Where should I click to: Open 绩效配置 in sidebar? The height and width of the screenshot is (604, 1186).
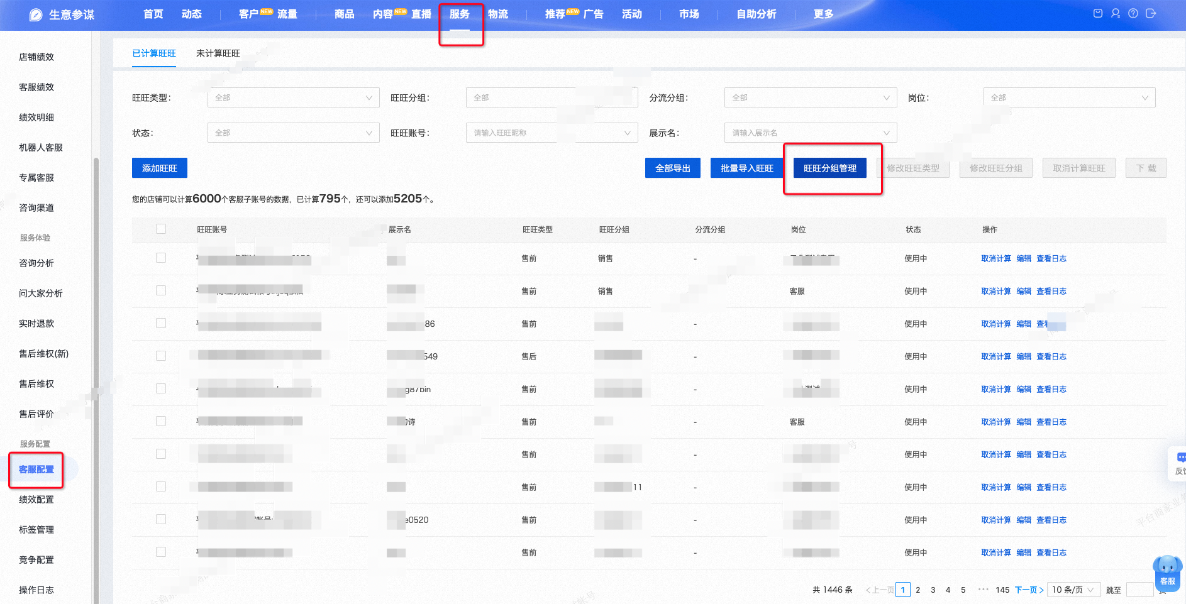[36, 500]
